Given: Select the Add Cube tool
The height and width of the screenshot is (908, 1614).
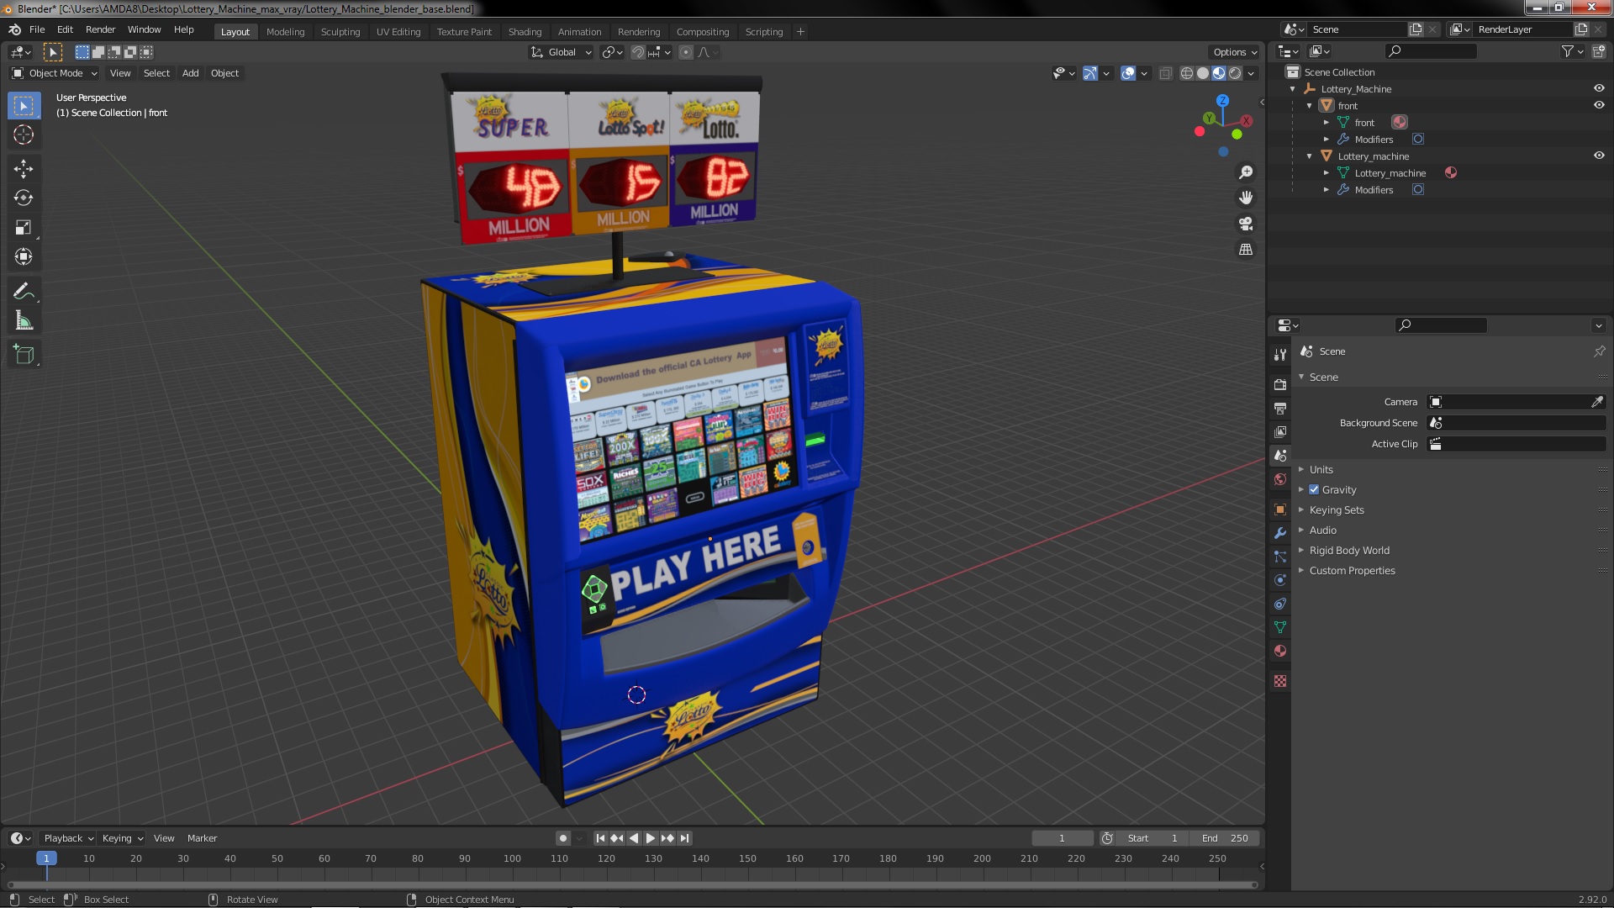Looking at the screenshot, I should pyautogui.click(x=24, y=355).
